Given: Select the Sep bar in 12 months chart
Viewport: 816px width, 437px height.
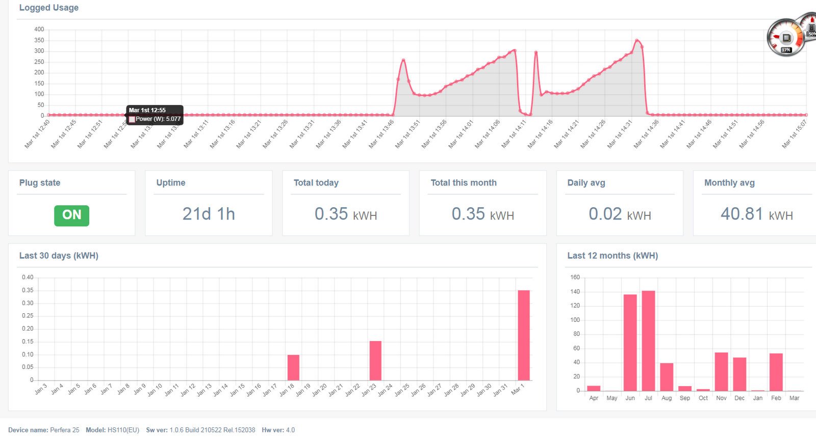Looking at the screenshot, I should 685,389.
